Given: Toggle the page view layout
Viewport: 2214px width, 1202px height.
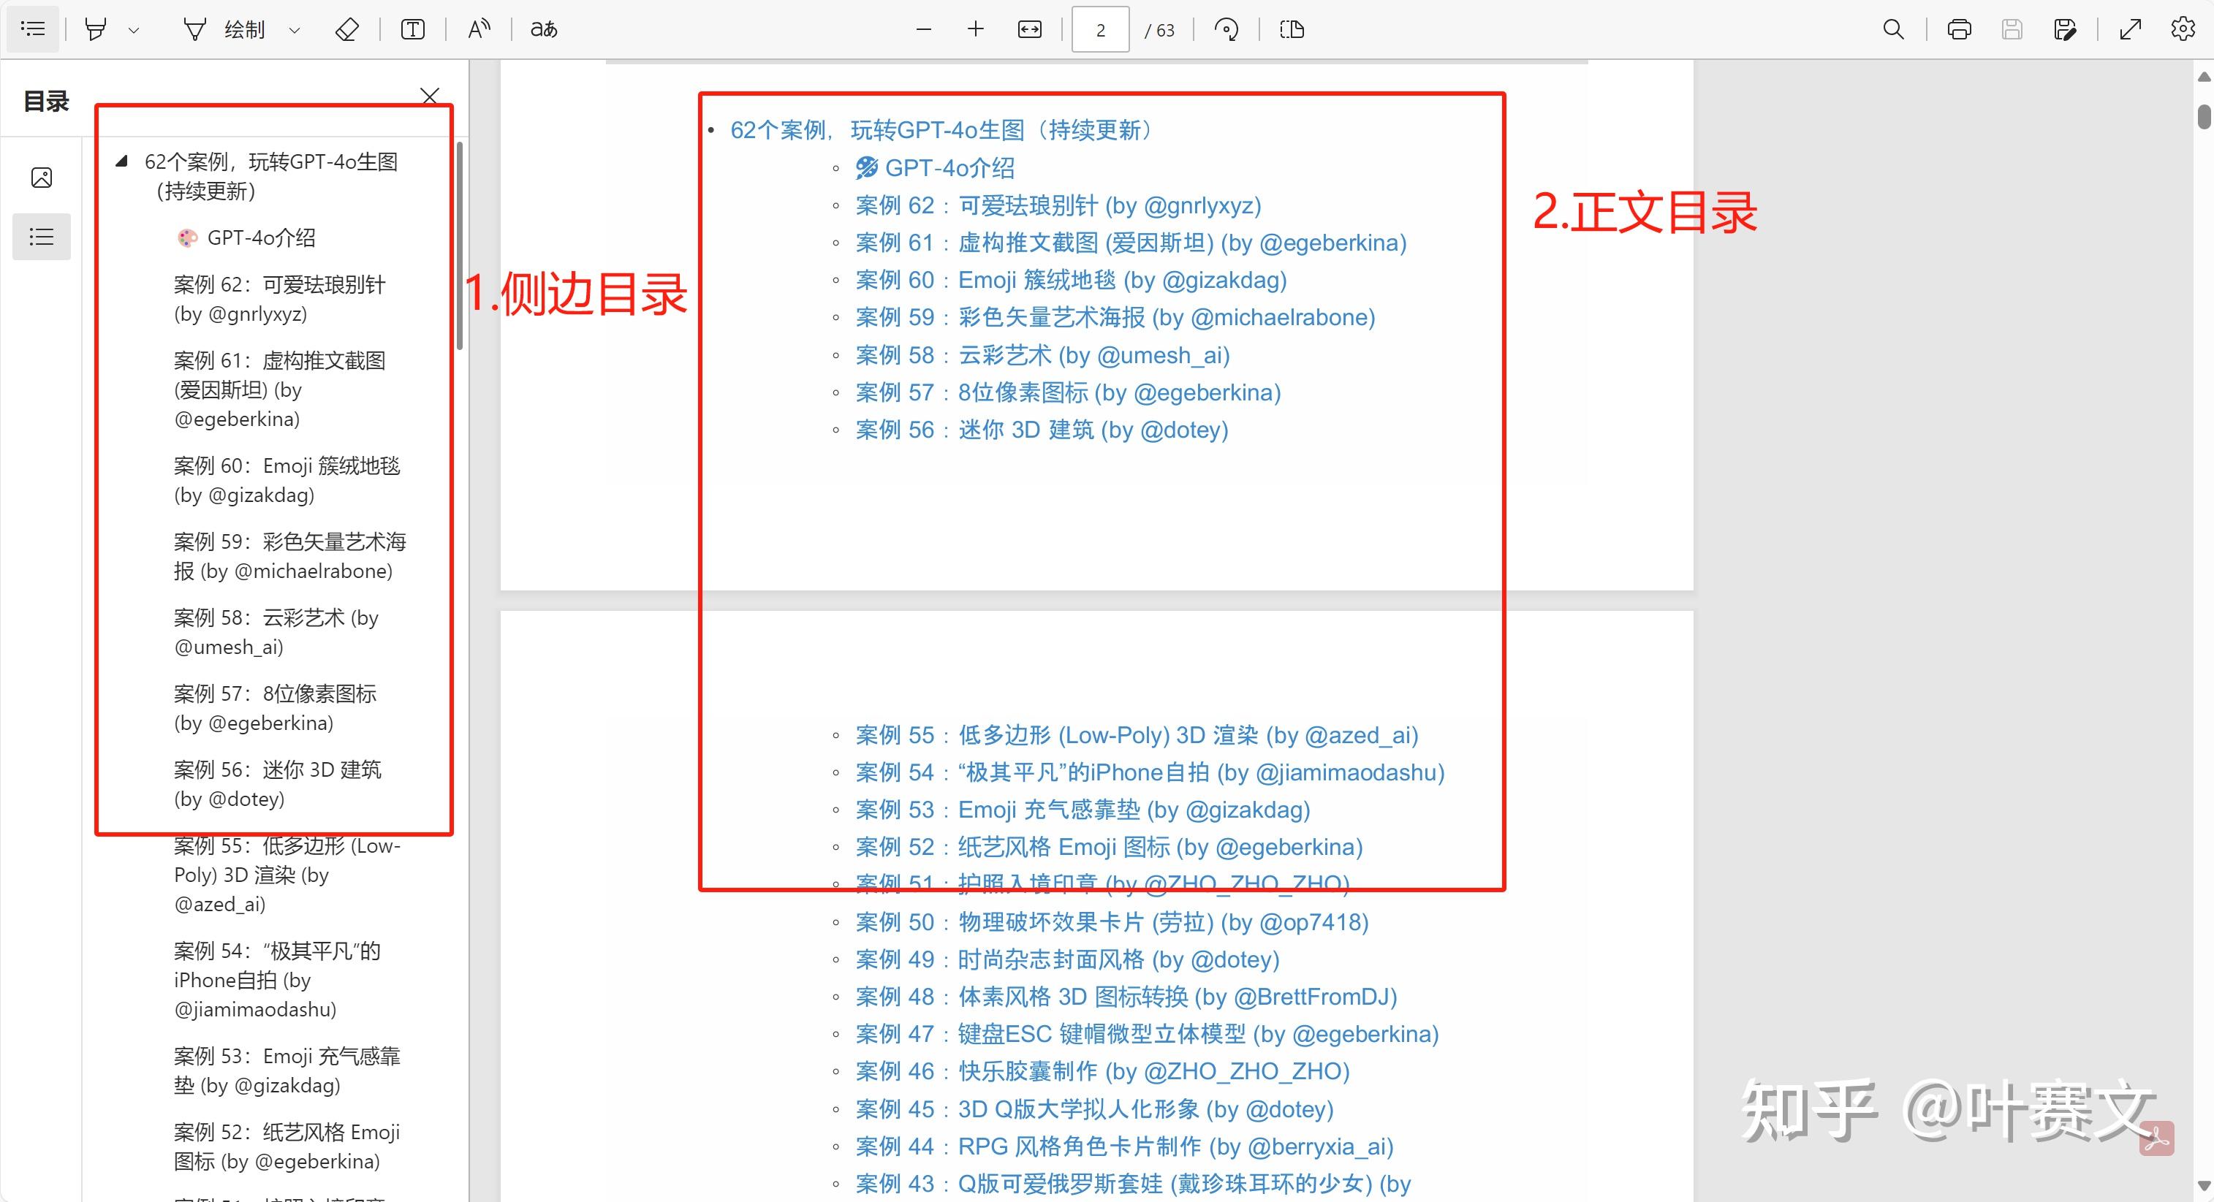Looking at the screenshot, I should pos(1290,28).
